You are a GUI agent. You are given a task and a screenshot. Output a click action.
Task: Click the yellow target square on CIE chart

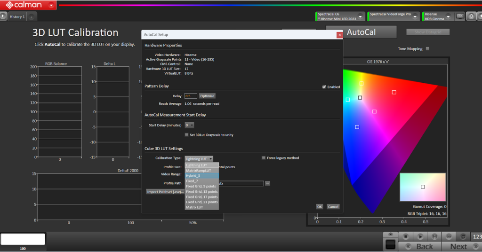(361, 84)
